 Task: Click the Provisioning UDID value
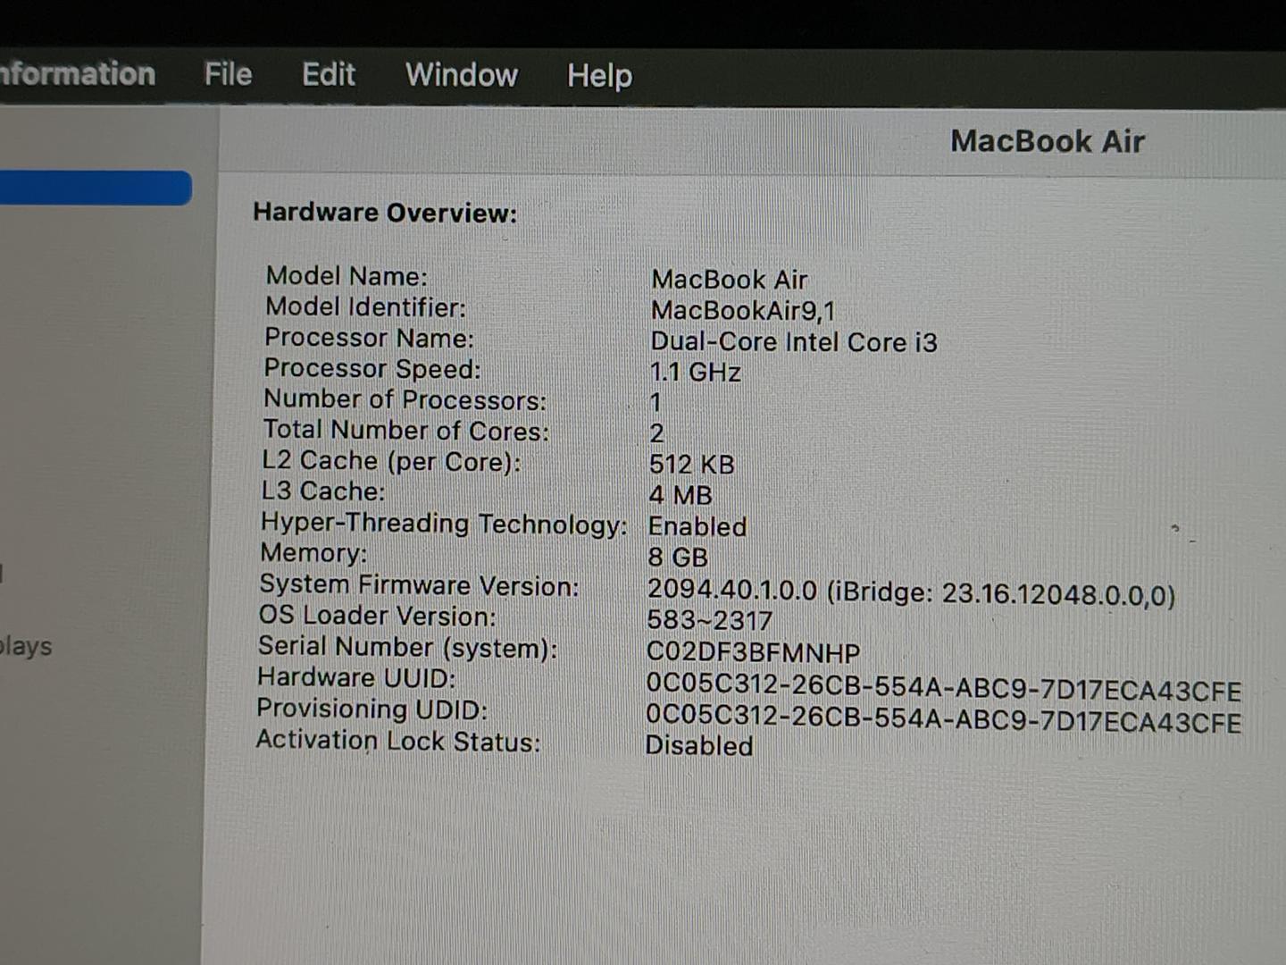943,722
